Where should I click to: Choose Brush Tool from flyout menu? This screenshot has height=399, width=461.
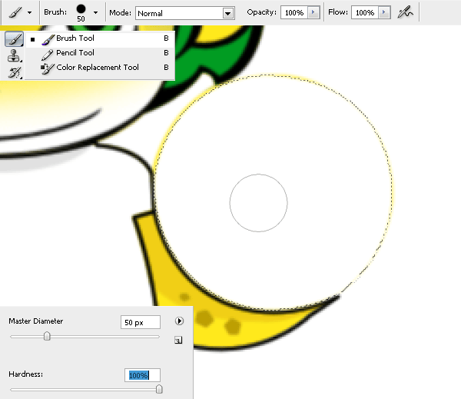click(75, 38)
